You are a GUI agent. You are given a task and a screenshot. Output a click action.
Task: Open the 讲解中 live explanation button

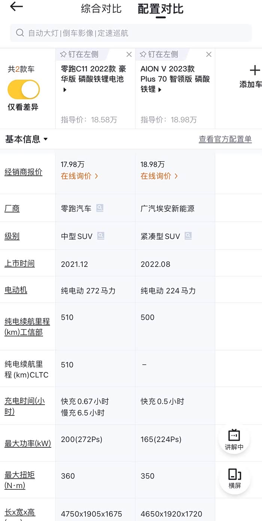coord(234,439)
